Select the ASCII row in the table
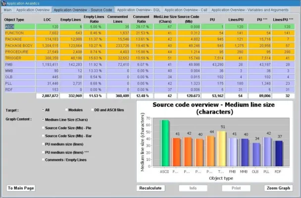 tap(10, 26)
